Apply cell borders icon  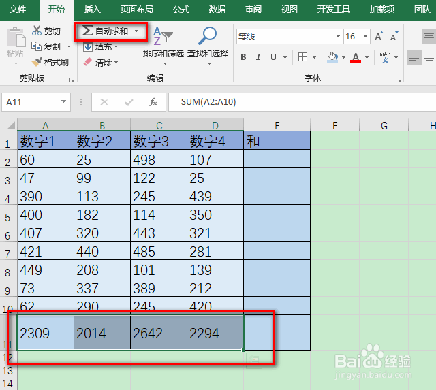click(x=302, y=57)
